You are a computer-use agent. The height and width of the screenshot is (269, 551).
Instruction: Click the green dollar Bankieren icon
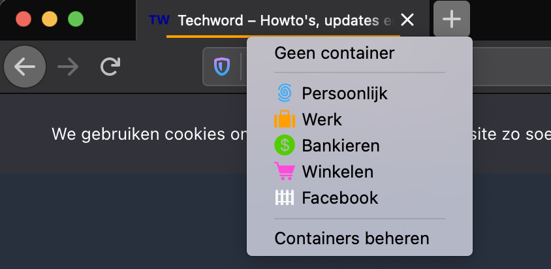pos(284,145)
